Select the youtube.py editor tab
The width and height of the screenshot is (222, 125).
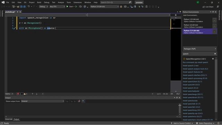pos(10,12)
